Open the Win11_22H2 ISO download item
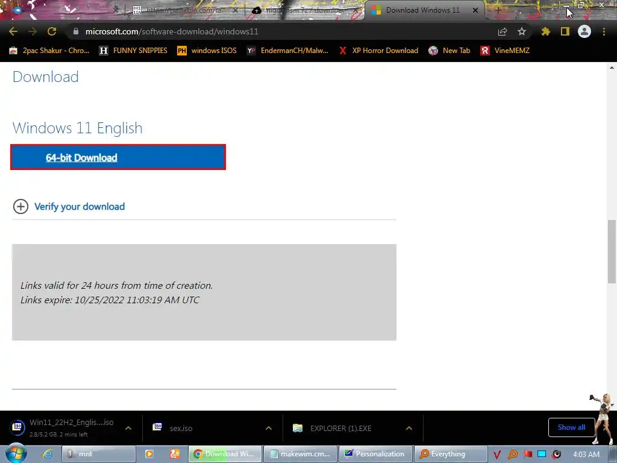This screenshot has height=463, width=617. pos(63,427)
